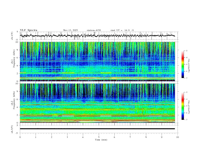Click the 'ch.3(V)' axis label

click(12, 129)
